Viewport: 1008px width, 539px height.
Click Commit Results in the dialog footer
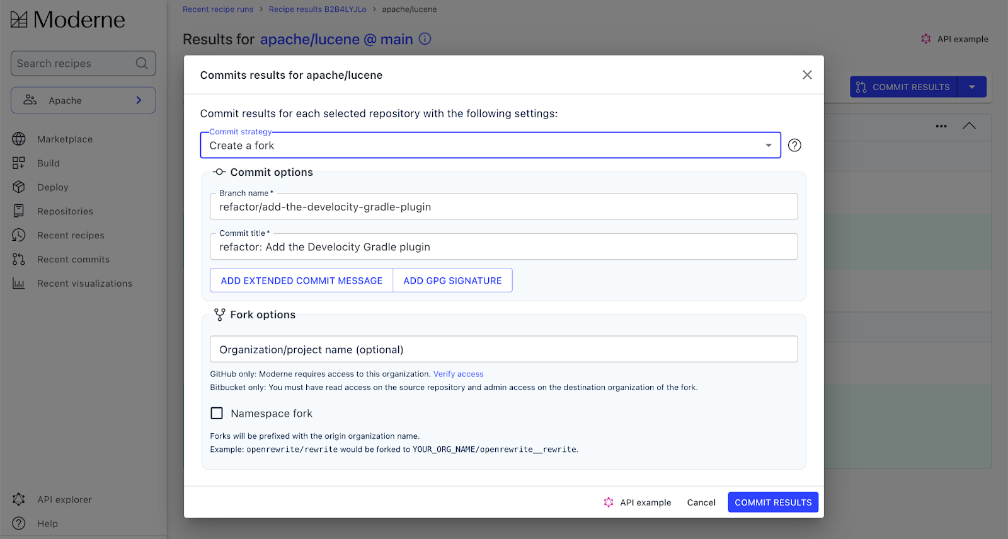[x=773, y=502]
